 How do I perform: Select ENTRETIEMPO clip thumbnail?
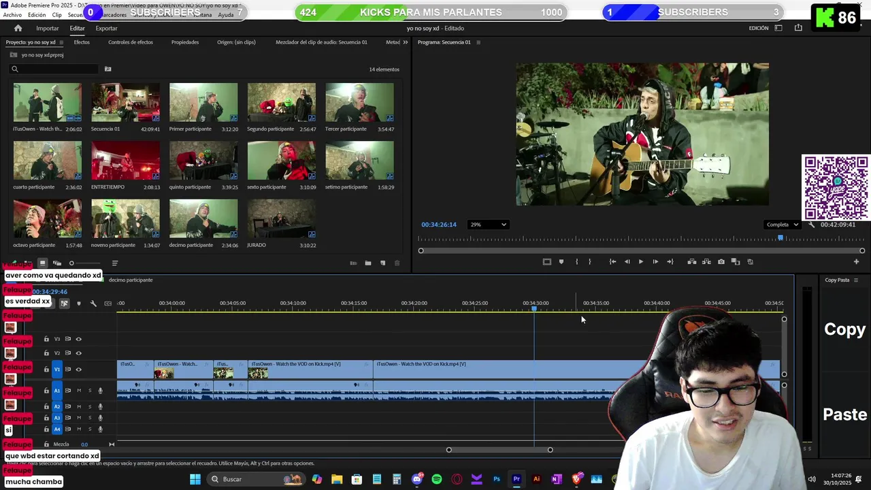125,161
